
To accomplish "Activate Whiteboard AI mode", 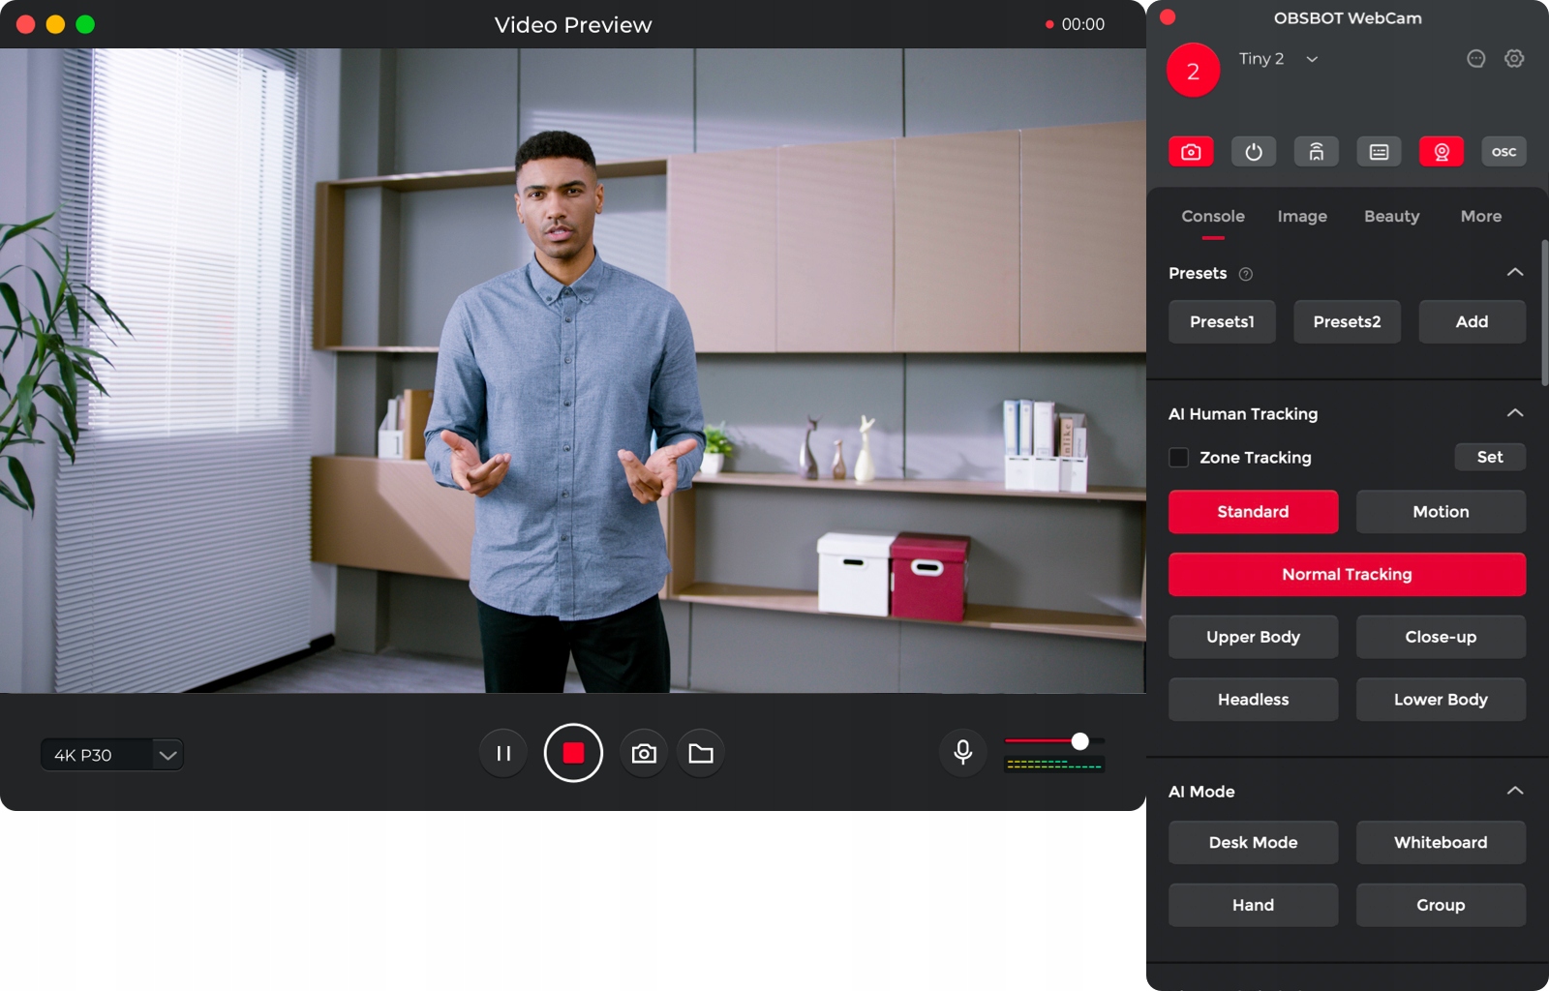I will coord(1441,843).
